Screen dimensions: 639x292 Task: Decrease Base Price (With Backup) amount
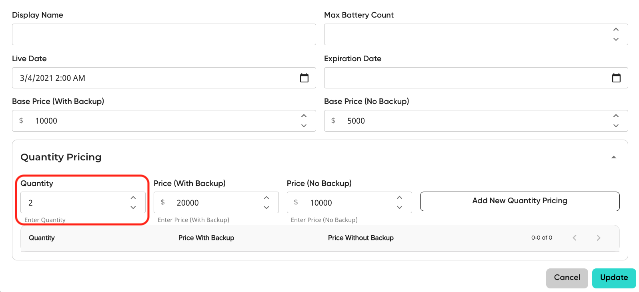304,126
